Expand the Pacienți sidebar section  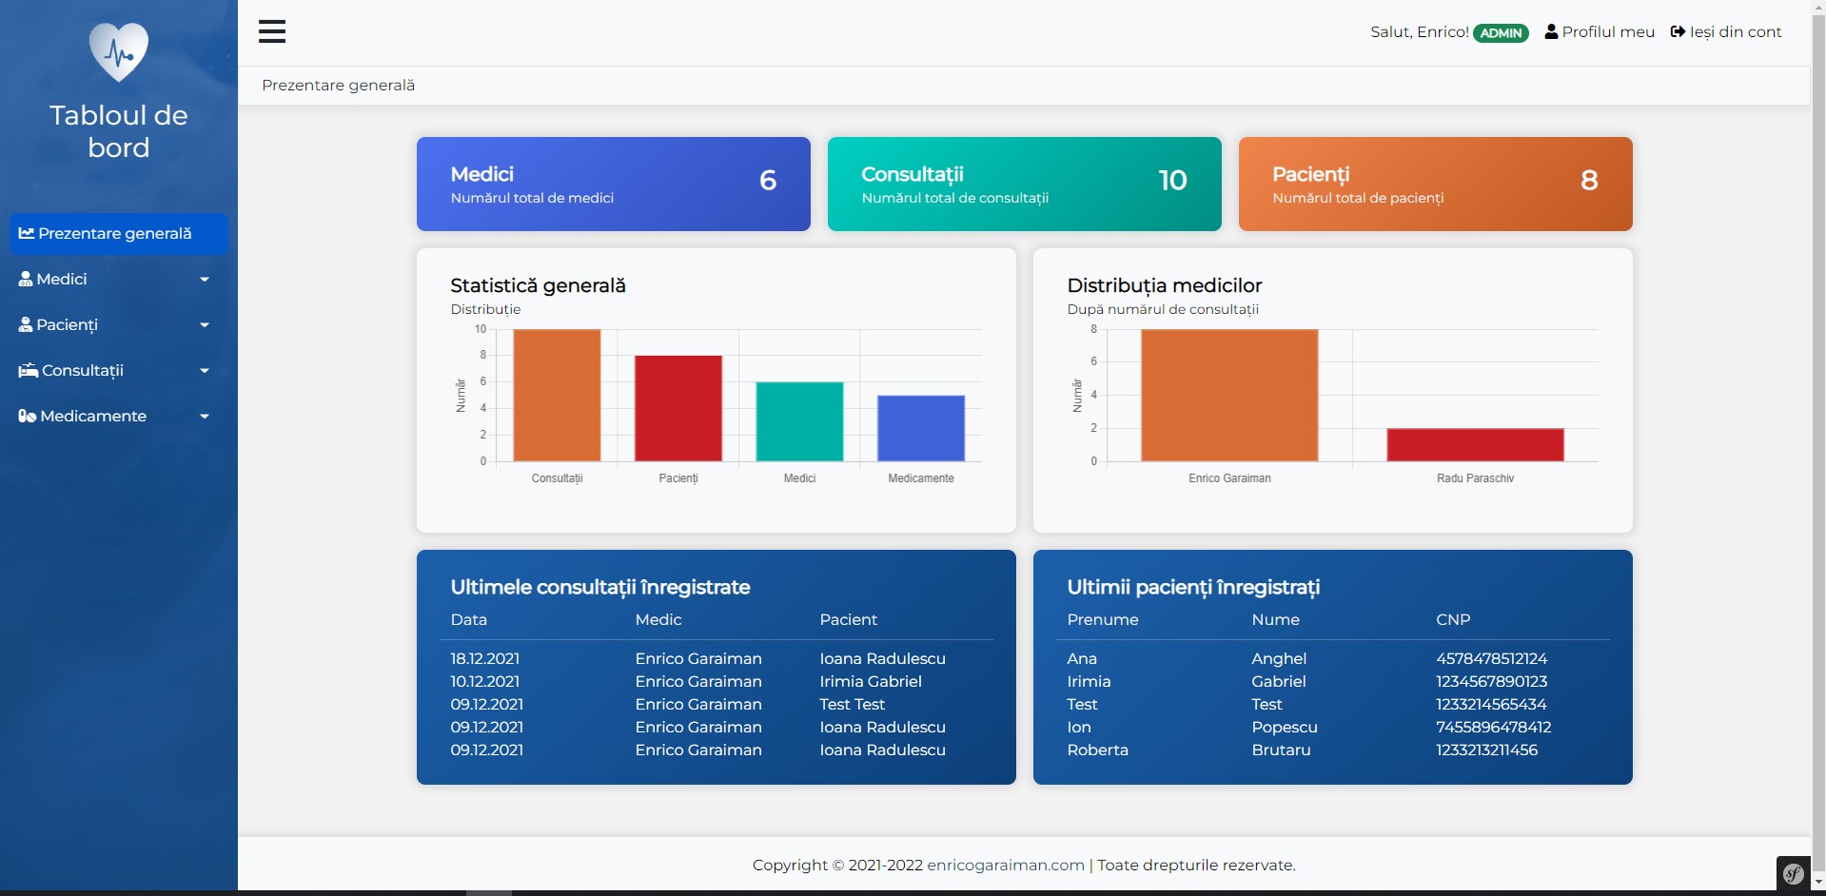tap(204, 324)
